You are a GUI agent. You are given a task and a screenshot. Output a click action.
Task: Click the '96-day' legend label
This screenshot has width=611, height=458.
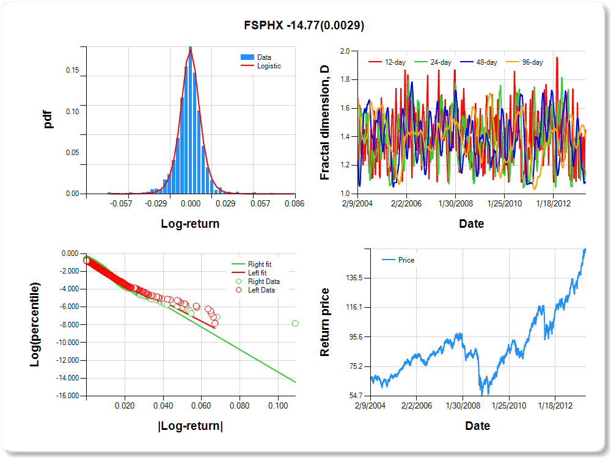pyautogui.click(x=533, y=62)
